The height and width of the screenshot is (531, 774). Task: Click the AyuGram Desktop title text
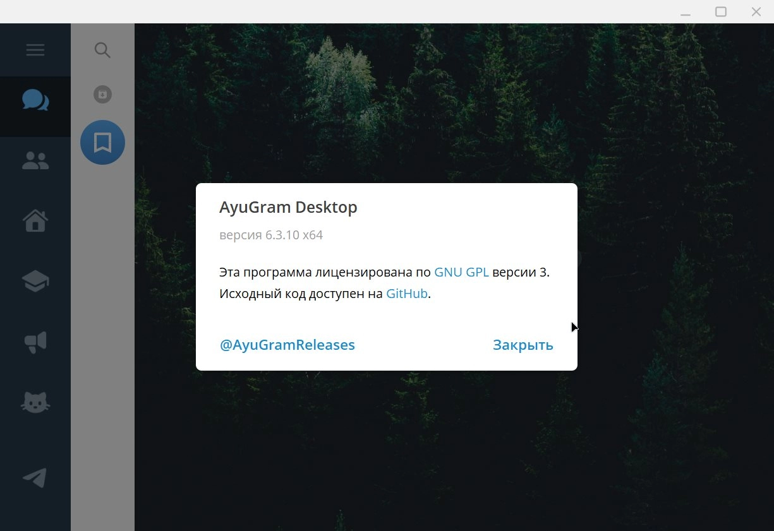[x=288, y=207]
